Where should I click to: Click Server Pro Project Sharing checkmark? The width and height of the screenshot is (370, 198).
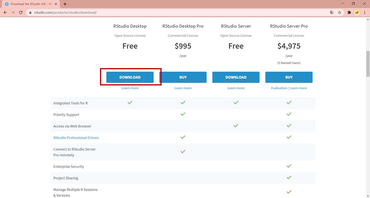[x=289, y=178]
